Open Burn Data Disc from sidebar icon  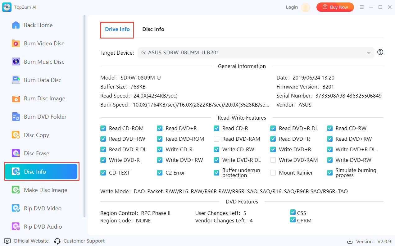(x=16, y=80)
